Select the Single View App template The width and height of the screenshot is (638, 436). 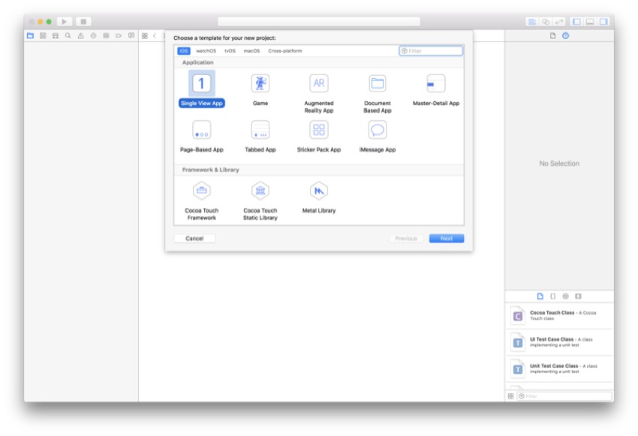202,89
